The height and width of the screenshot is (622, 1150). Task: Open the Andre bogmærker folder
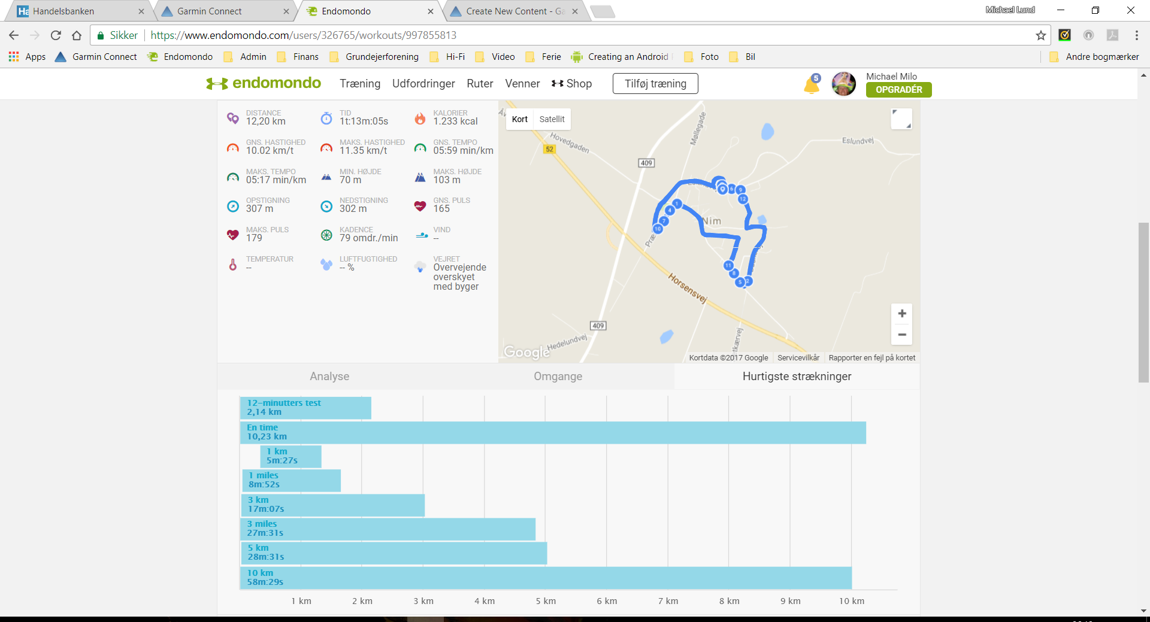coord(1095,57)
